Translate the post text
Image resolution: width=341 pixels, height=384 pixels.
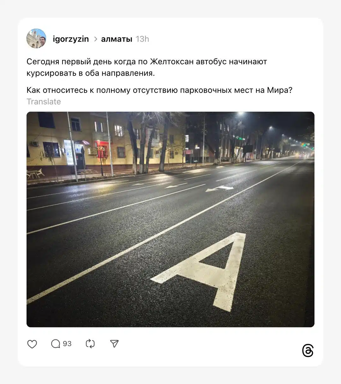point(44,102)
